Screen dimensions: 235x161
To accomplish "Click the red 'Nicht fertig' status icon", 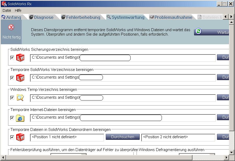I will (11, 27).
